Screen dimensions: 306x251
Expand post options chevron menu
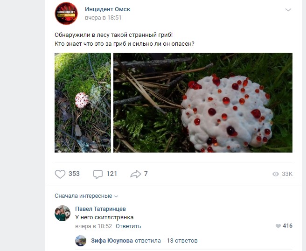(x=288, y=10)
